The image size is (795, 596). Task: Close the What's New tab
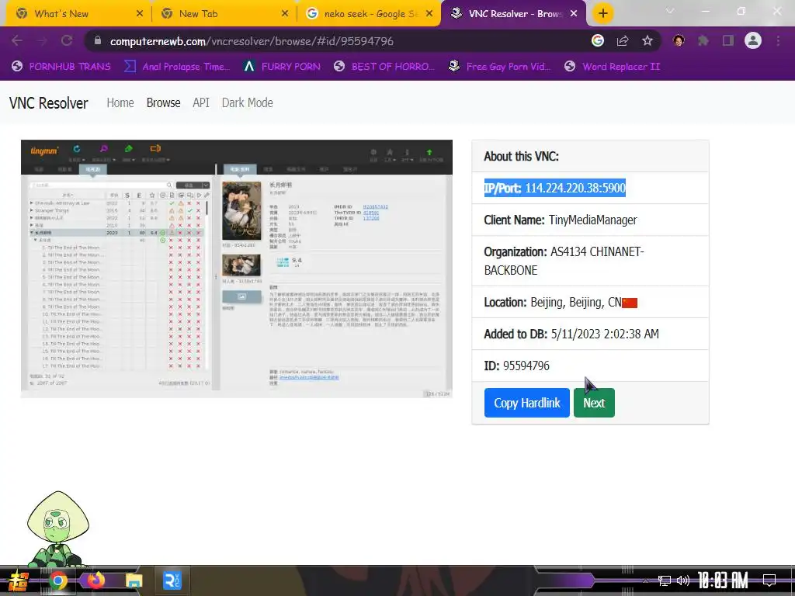[x=140, y=14]
